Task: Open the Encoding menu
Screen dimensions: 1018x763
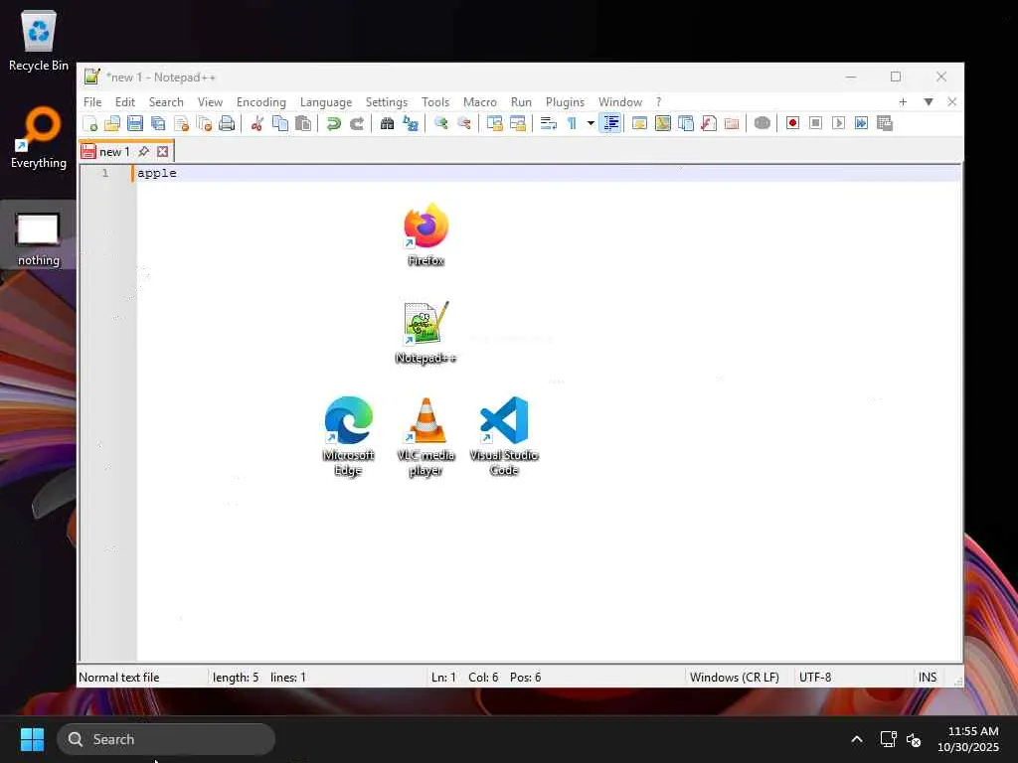Action: pyautogui.click(x=261, y=102)
